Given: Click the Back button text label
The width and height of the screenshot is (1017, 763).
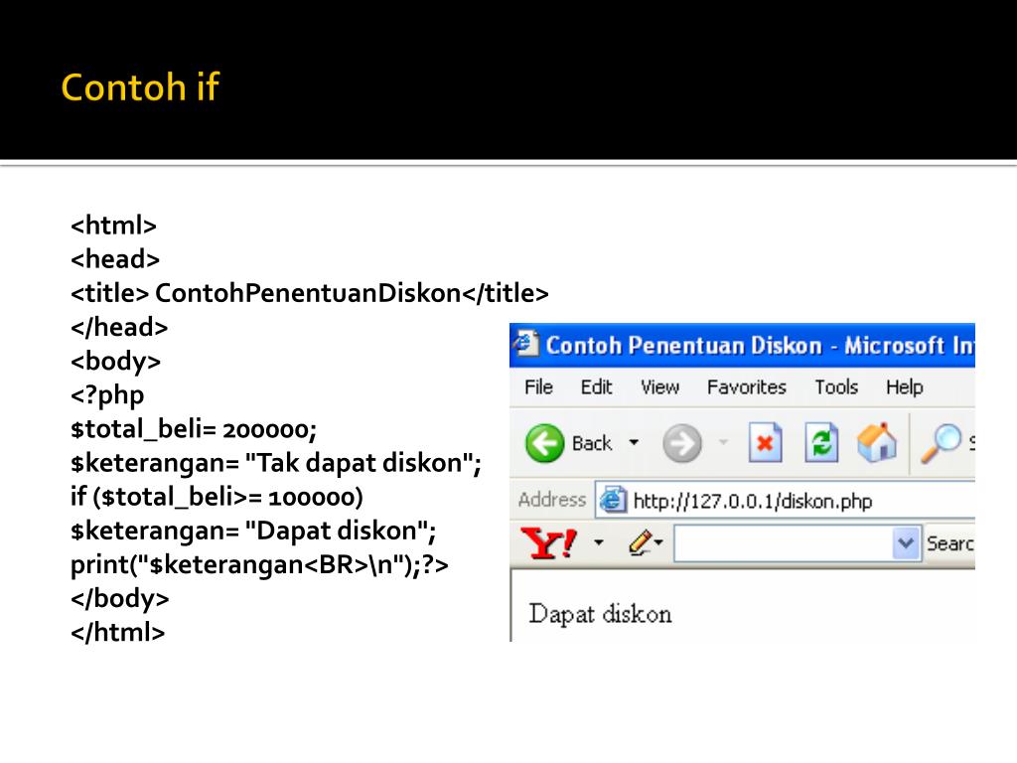Looking at the screenshot, I should tap(592, 443).
